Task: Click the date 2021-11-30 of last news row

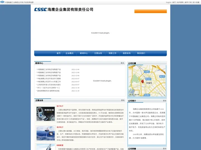Action: click(75, 91)
